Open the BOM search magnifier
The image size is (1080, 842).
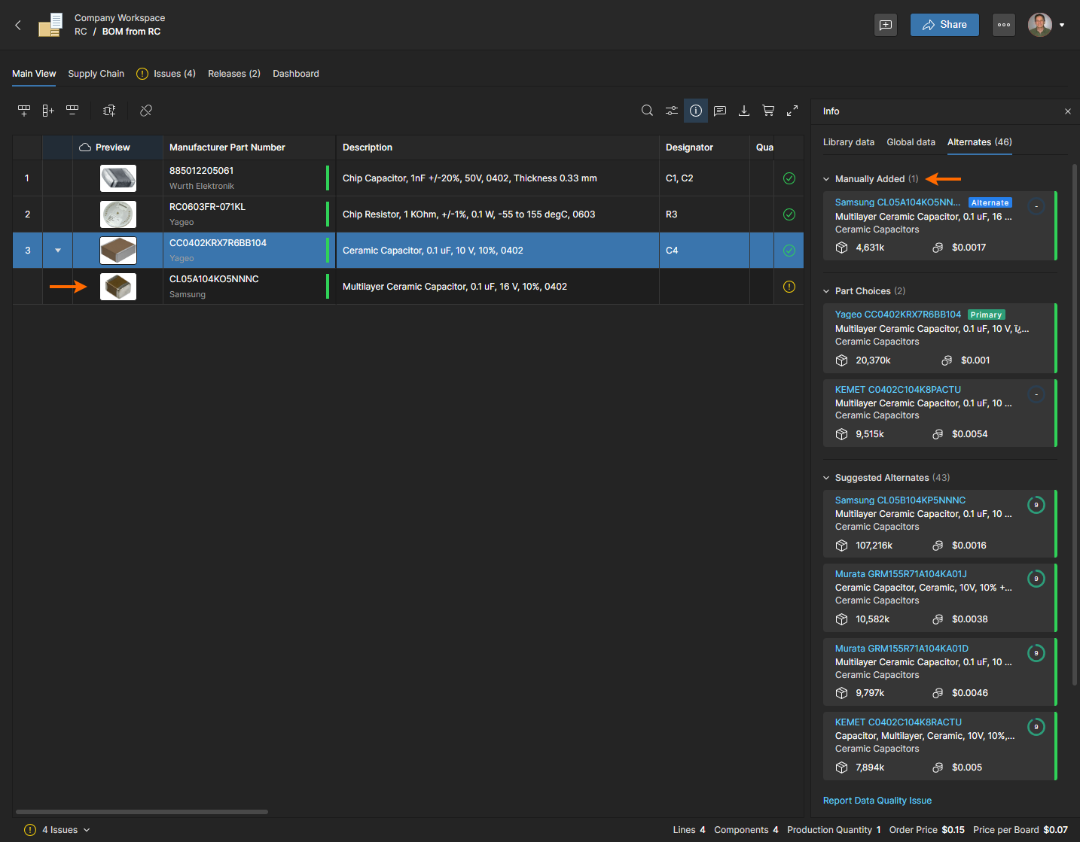coord(647,111)
